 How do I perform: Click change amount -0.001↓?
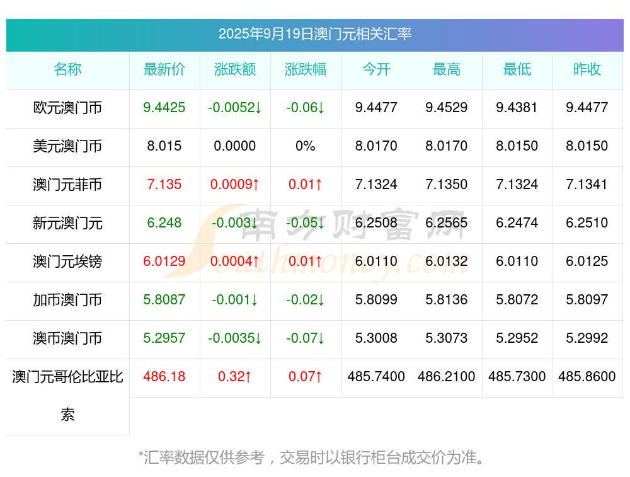click(235, 299)
